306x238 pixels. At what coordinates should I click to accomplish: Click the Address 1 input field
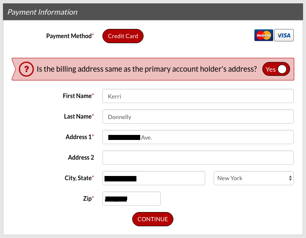(198, 137)
